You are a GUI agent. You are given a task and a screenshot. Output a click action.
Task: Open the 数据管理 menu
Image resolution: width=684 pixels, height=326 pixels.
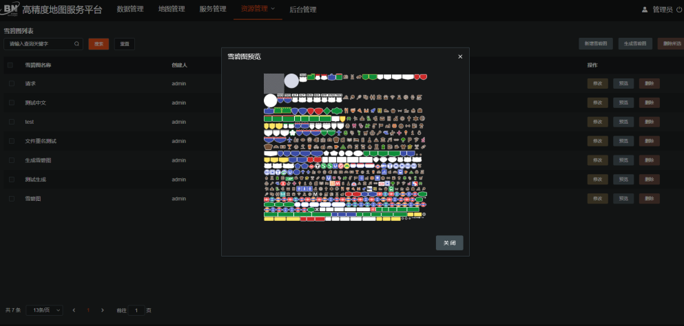(x=130, y=9)
